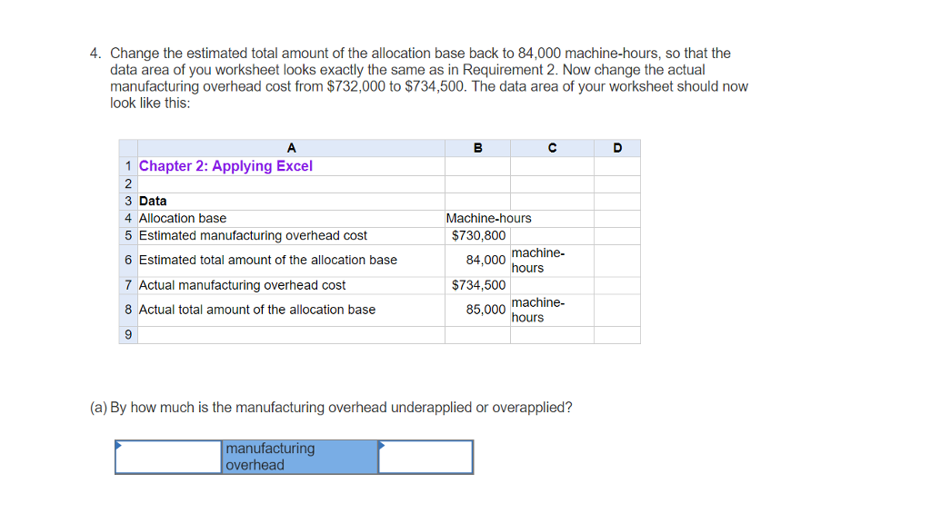Open the right answer dropdown after manufacturing overhead
This screenshot has height=523, width=931.
point(425,457)
